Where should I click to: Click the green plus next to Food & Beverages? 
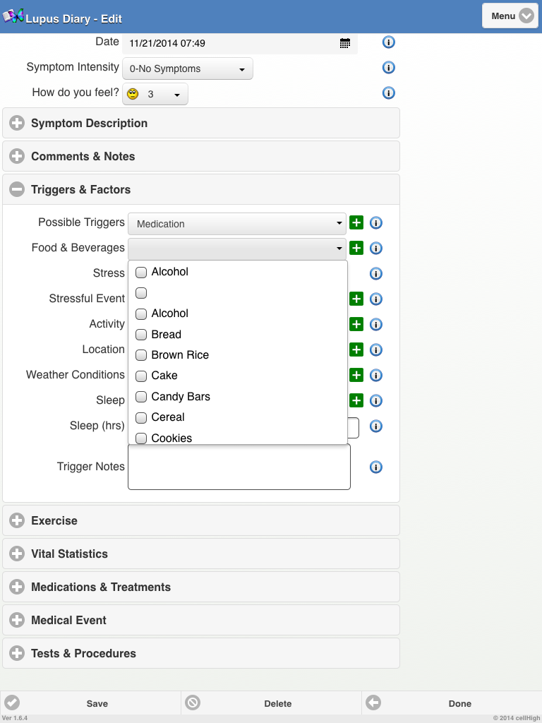pyautogui.click(x=356, y=249)
